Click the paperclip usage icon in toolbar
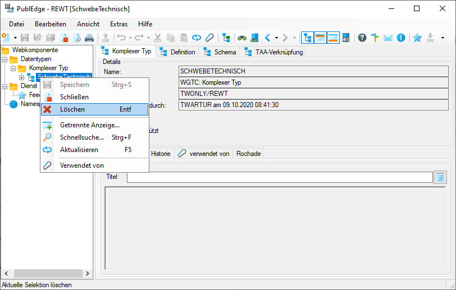This screenshot has width=456, height=290. pyautogui.click(x=209, y=38)
